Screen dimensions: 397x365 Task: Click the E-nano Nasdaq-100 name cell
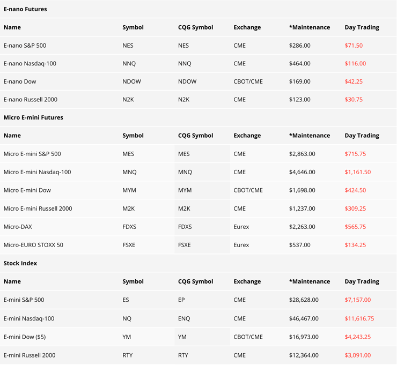click(x=30, y=63)
